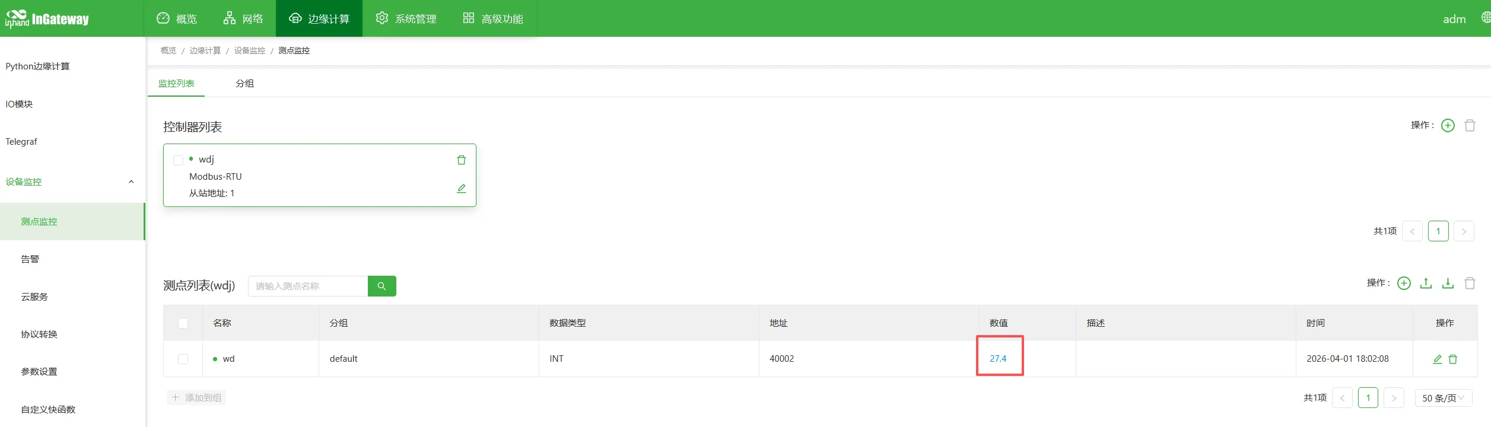Edit the wdj controller card
Image resolution: width=1491 pixels, height=427 pixels.
(461, 189)
